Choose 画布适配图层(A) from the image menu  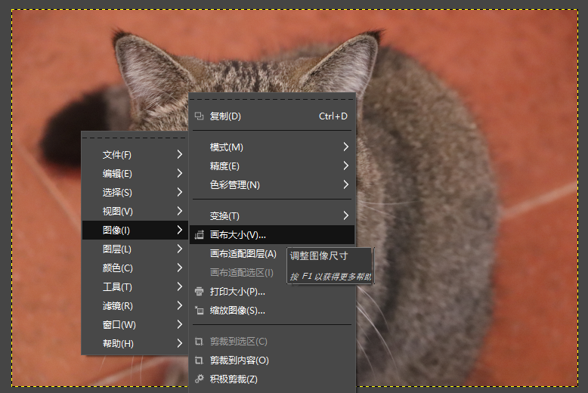(243, 254)
